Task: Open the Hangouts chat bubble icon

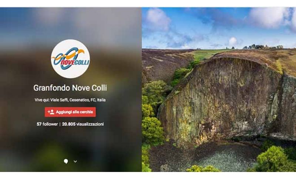Action: click(66, 161)
